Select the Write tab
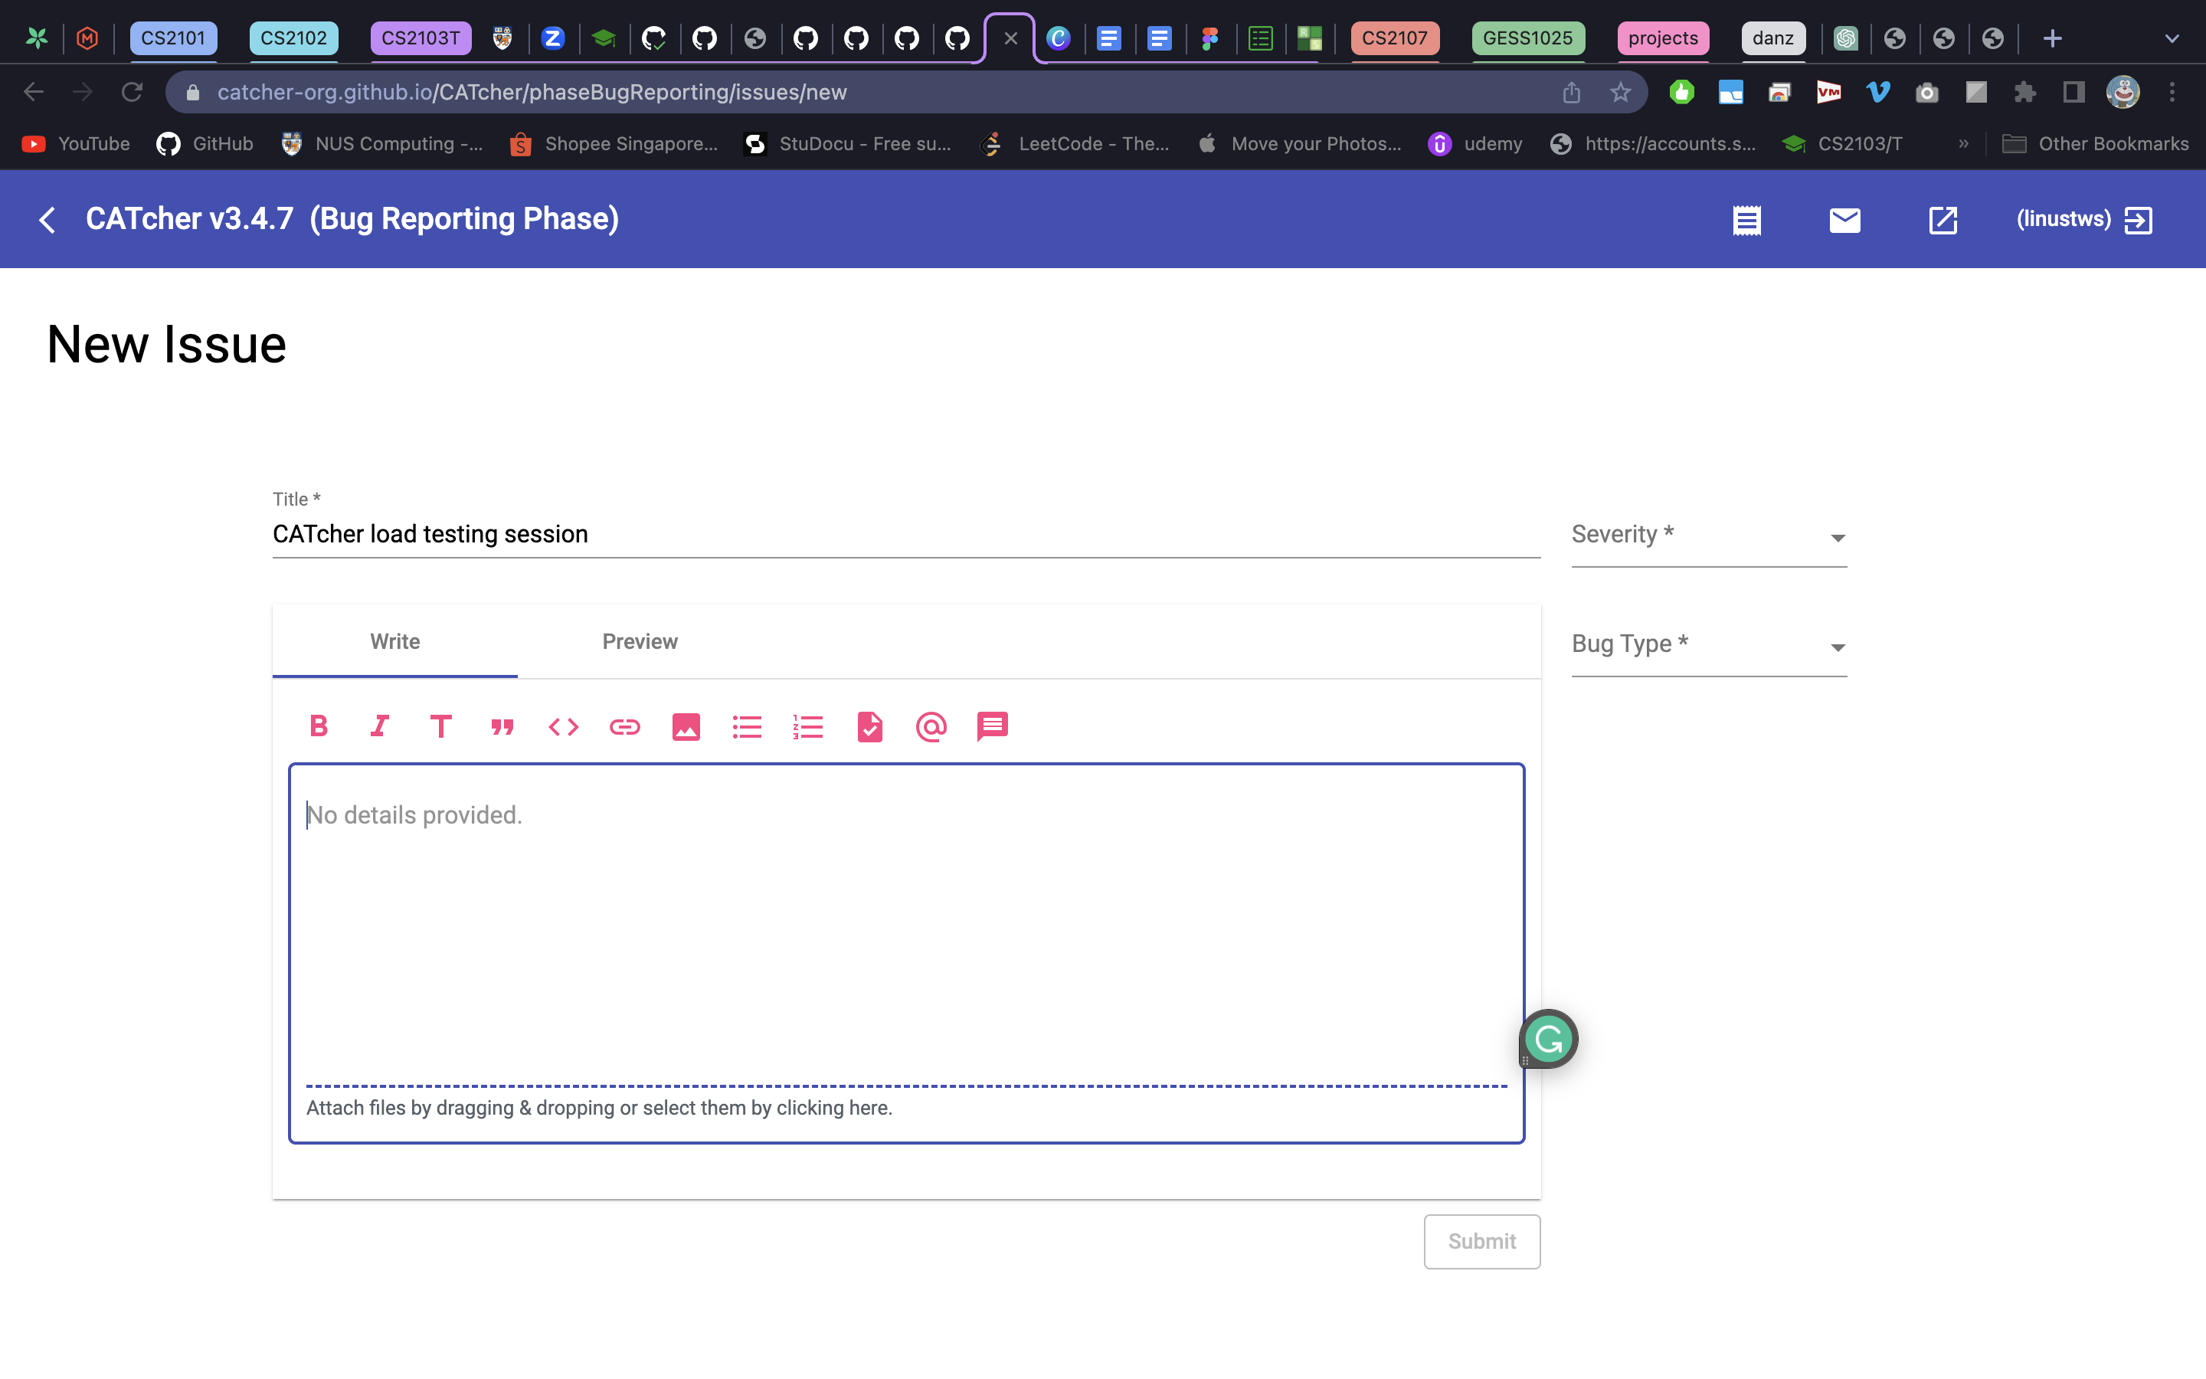2206x1379 pixels. coord(394,641)
